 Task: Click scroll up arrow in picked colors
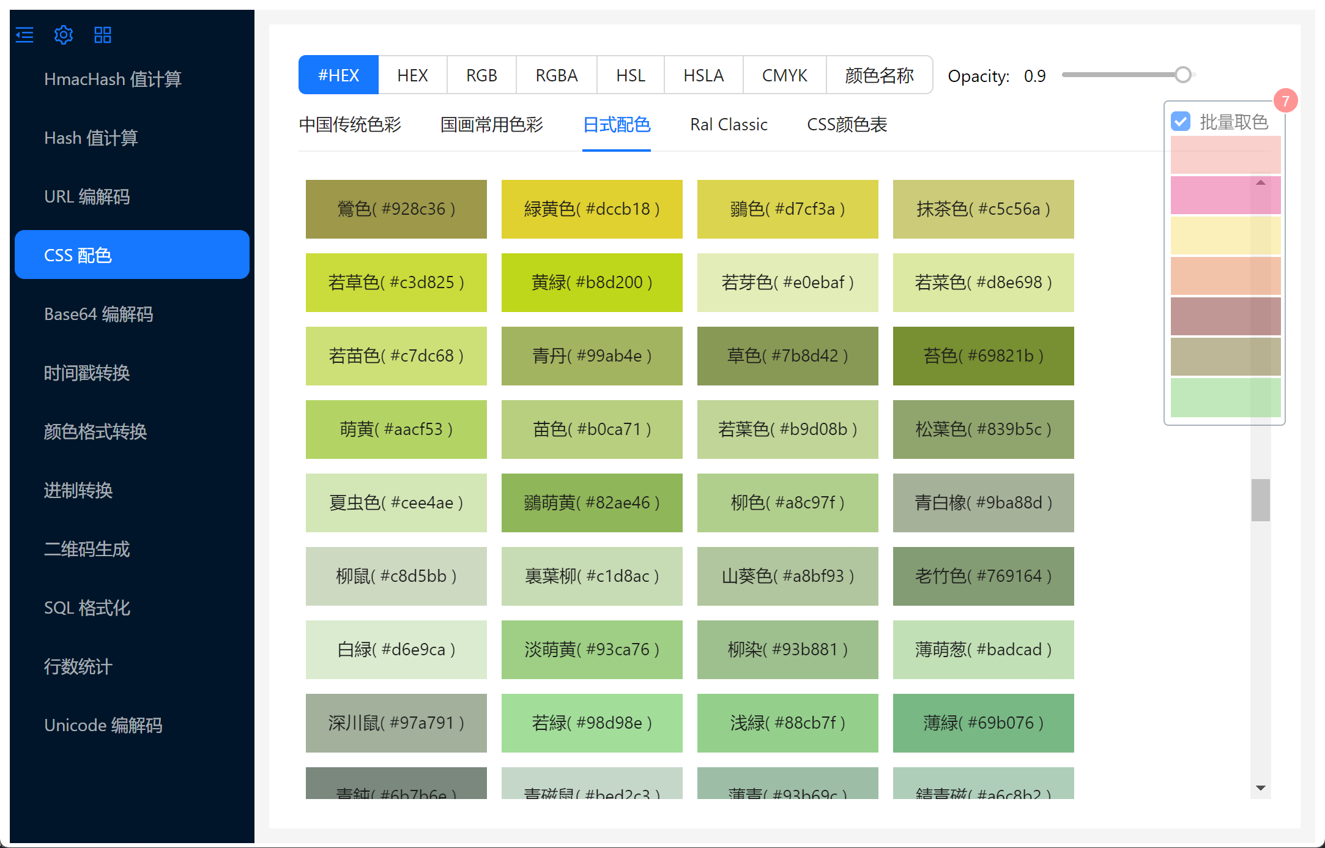[x=1260, y=182]
